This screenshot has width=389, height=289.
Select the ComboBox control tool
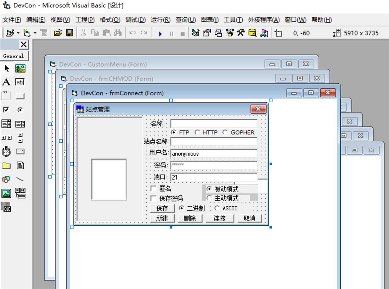click(6, 124)
